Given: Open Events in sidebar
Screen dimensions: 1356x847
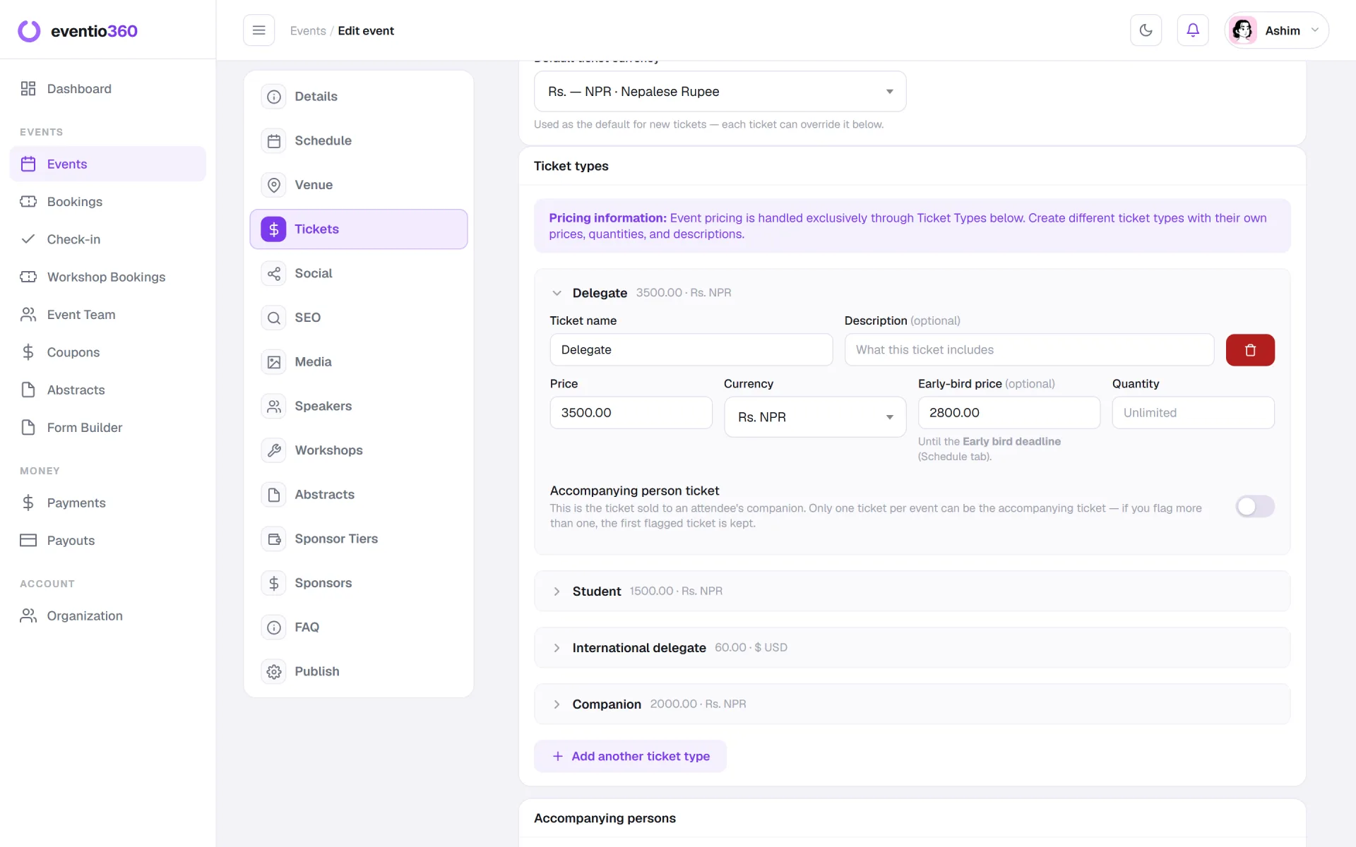Looking at the screenshot, I should click(107, 164).
